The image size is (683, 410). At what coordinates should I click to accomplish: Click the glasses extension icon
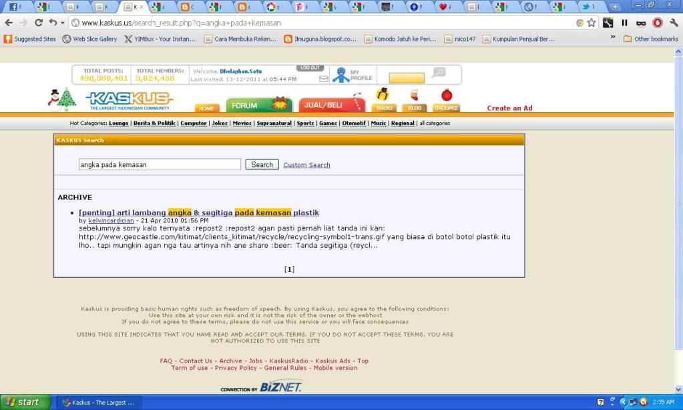click(641, 23)
